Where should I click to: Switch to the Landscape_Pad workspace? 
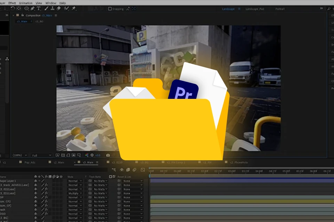[x=255, y=9]
